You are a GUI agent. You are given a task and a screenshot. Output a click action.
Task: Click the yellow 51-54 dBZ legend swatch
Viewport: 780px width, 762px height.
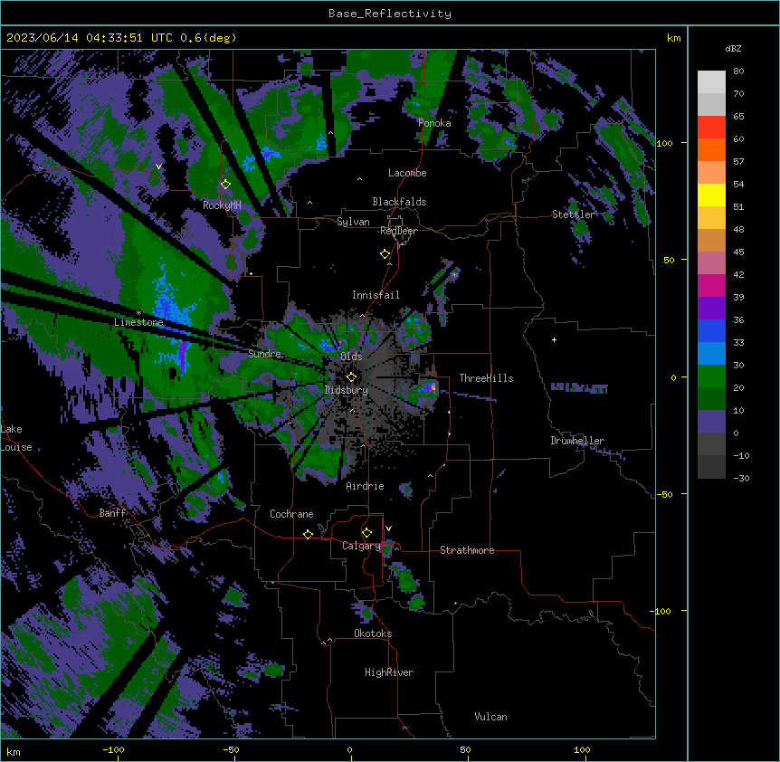tap(711, 195)
